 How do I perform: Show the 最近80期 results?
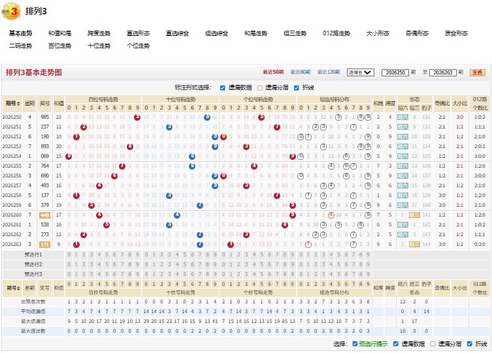click(301, 72)
